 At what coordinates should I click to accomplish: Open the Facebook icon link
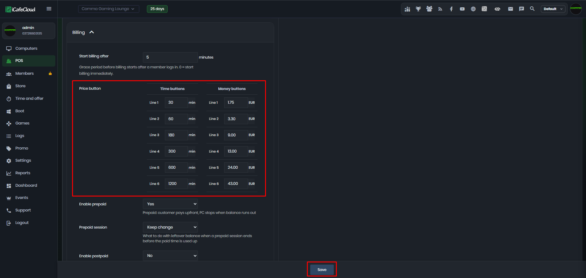[451, 9]
